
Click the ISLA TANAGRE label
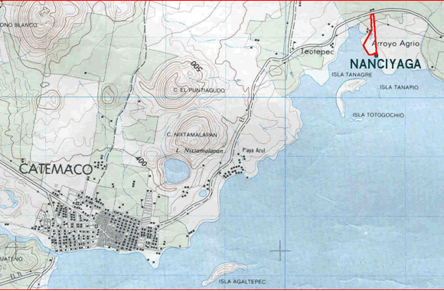351,74
